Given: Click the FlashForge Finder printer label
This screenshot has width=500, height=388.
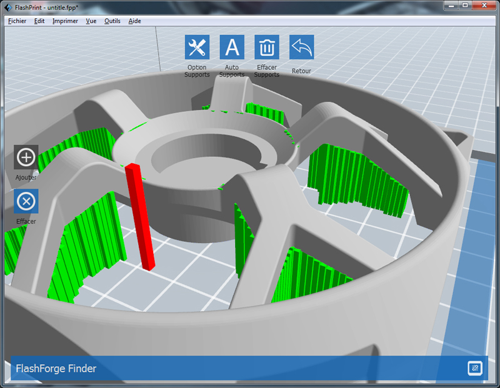Looking at the screenshot, I should 56,369.
